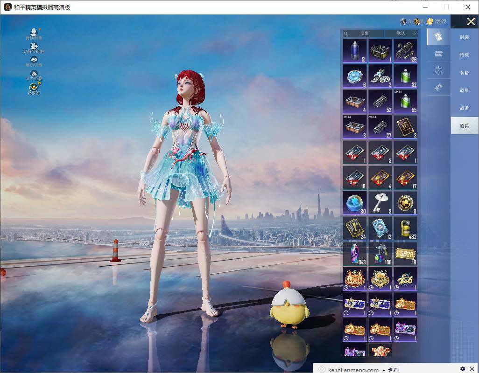Select purple spray can count 1043
This screenshot has height=373, width=479.
355,254
